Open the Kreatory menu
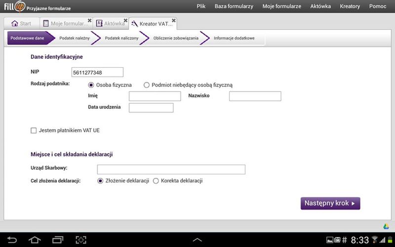395x247 pixels. (350, 6)
